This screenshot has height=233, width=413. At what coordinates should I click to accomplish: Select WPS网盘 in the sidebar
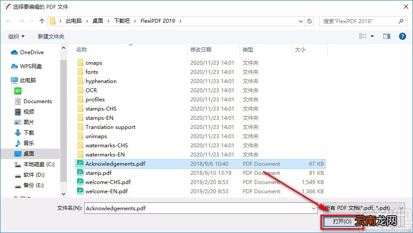click(26, 66)
